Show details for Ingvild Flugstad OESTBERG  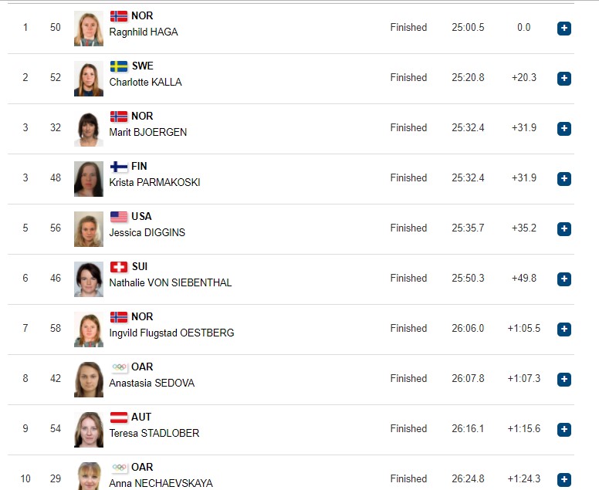point(563,329)
